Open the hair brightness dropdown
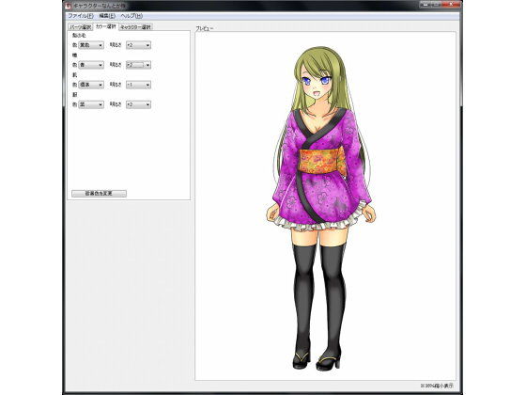The image size is (526, 395). pos(138,45)
